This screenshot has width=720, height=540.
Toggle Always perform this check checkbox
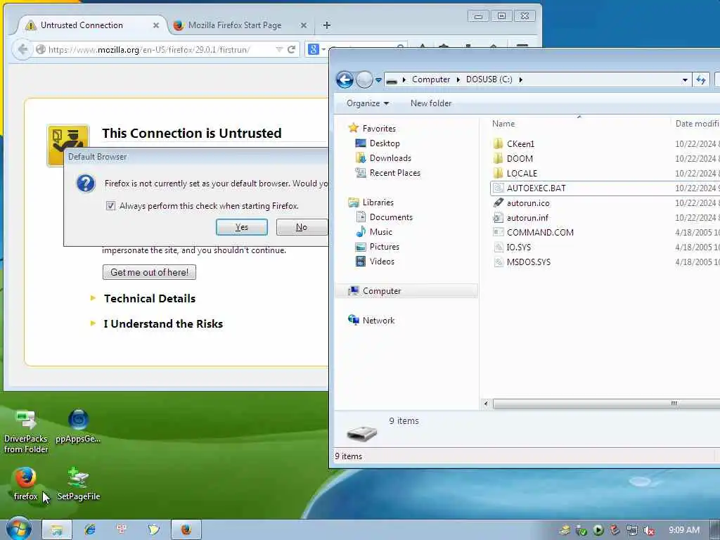[x=110, y=206]
